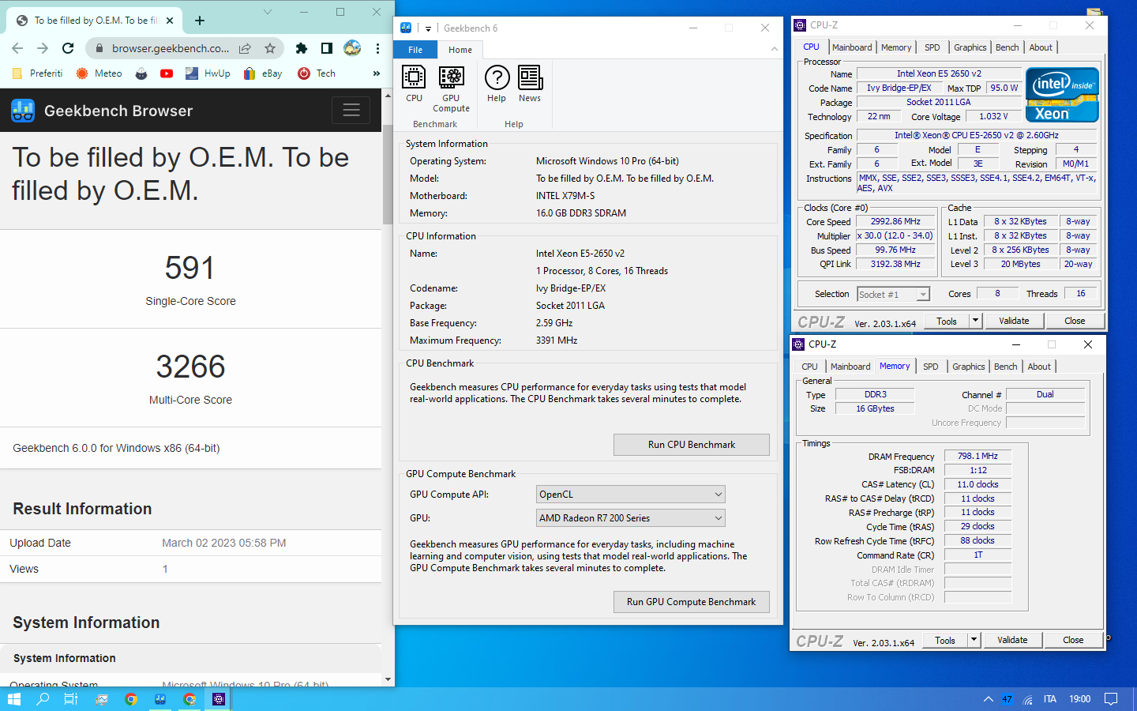Image resolution: width=1137 pixels, height=711 pixels.
Task: Share this page from address bar
Action: point(246,48)
